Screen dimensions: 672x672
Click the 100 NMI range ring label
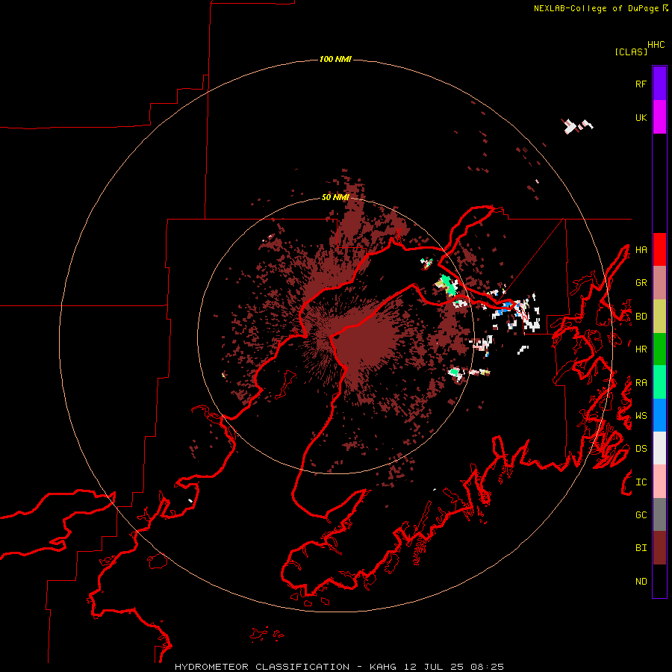pos(335,59)
